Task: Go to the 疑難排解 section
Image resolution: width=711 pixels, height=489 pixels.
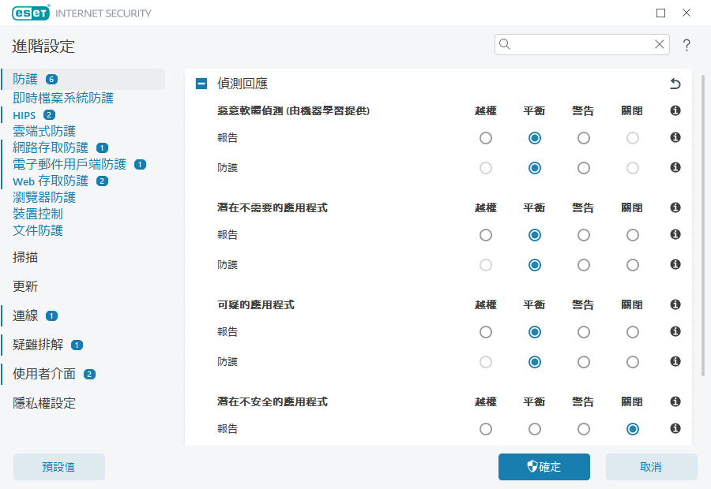Action: [38, 345]
